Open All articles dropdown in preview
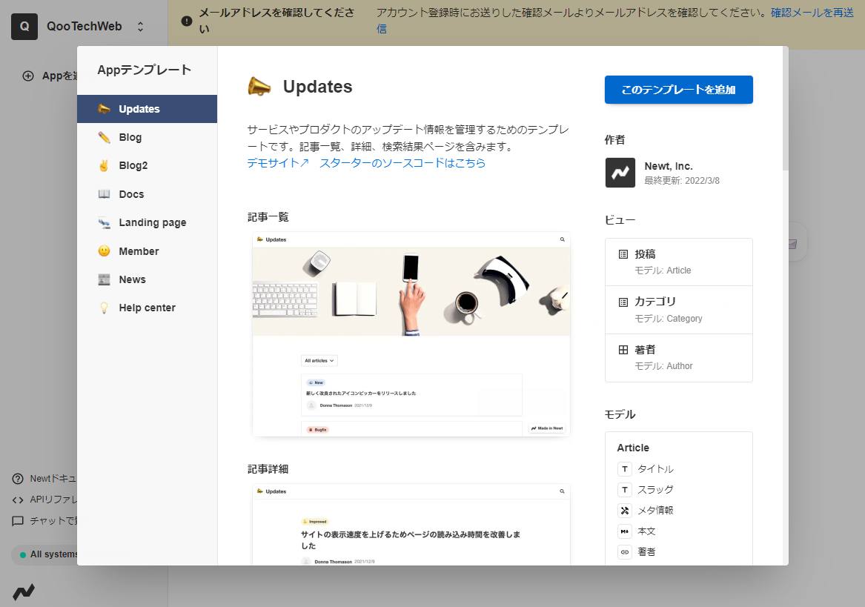The height and width of the screenshot is (607, 865). click(319, 360)
